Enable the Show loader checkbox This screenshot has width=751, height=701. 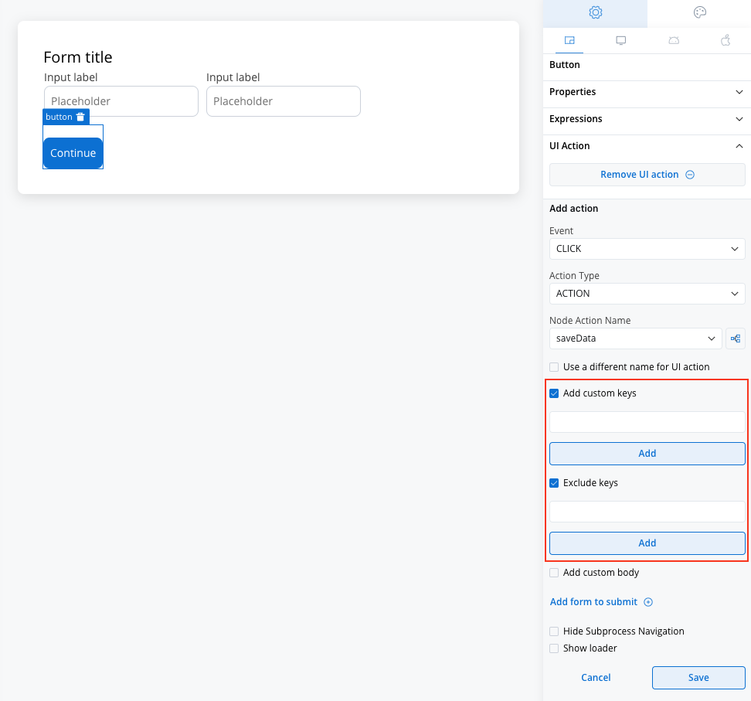point(554,648)
